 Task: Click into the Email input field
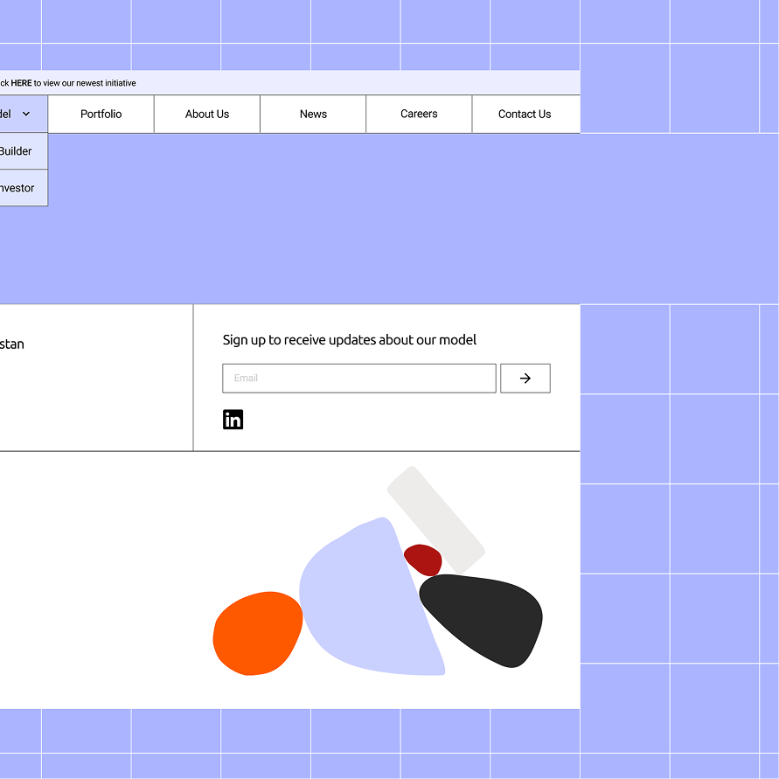pyautogui.click(x=359, y=378)
